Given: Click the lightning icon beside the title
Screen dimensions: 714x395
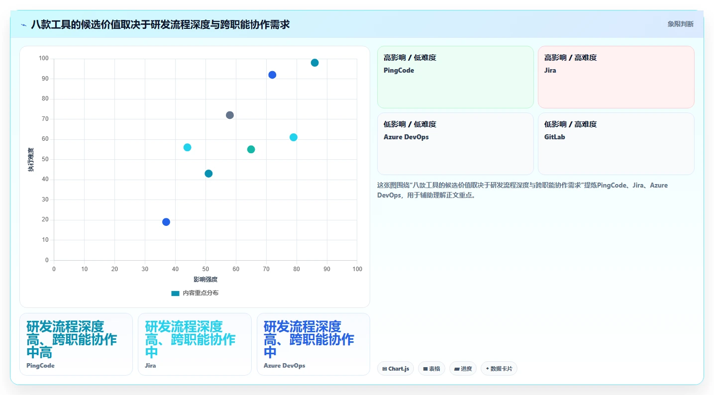Looking at the screenshot, I should (x=23, y=25).
